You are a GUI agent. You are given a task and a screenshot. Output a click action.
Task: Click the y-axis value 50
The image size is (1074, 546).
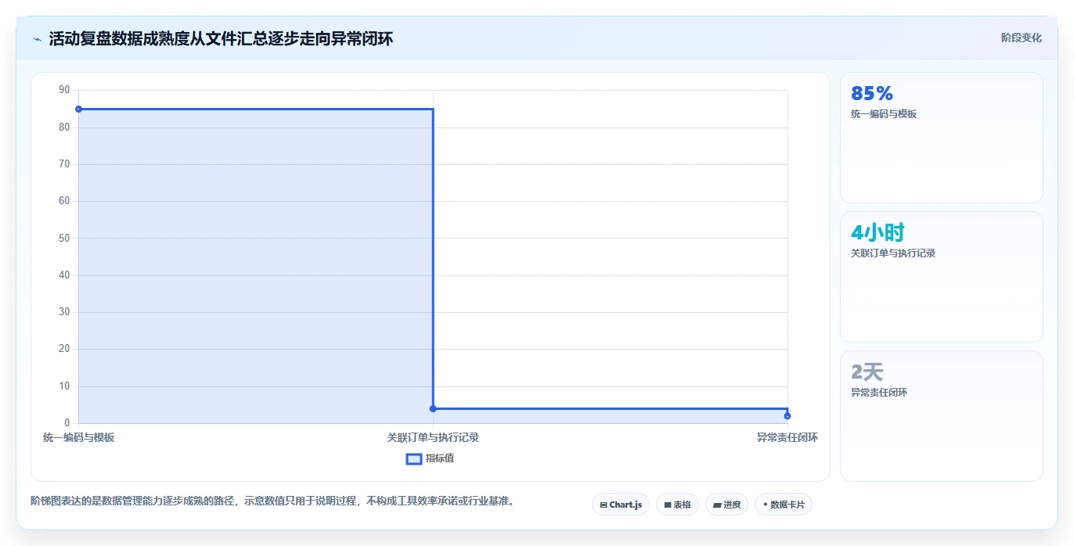[x=64, y=238]
